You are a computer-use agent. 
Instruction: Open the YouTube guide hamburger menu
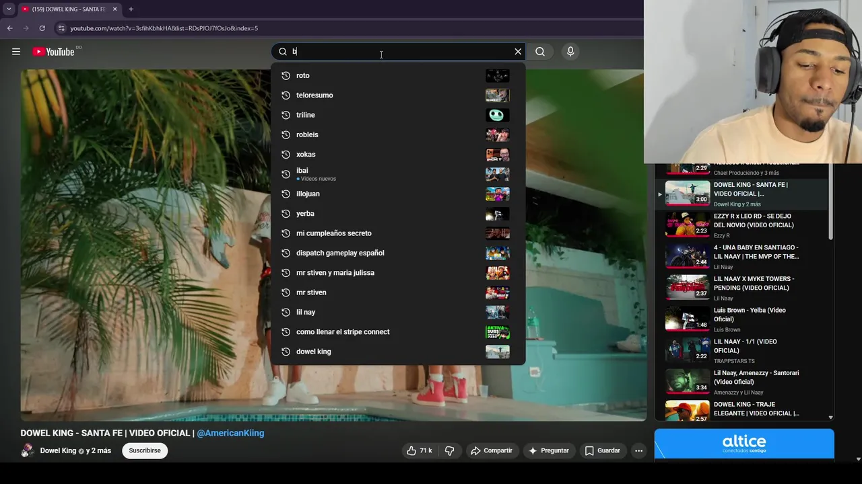(16, 52)
